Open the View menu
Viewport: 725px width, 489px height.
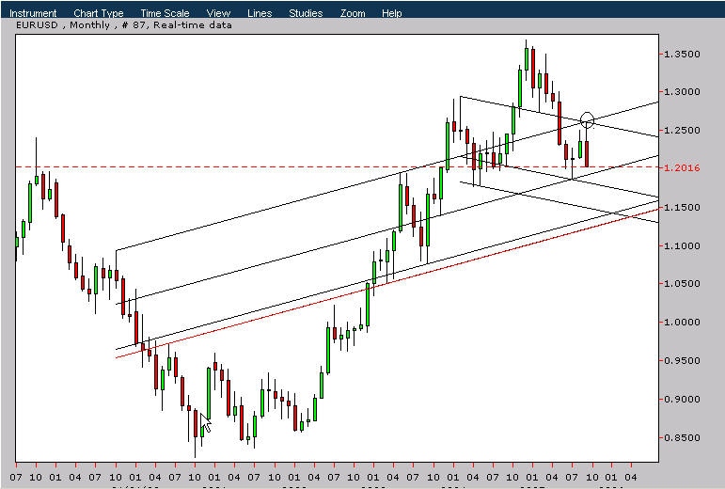218,13
